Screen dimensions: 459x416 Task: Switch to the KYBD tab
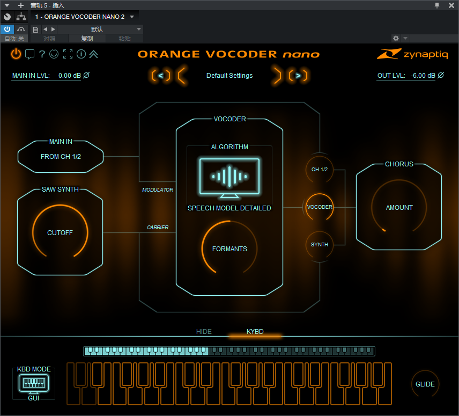[255, 331]
